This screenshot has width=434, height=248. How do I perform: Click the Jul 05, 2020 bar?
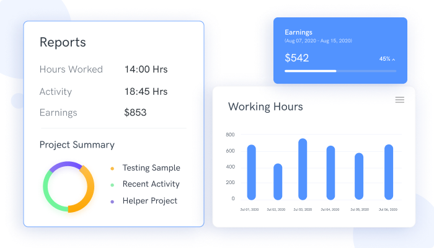[359, 176]
